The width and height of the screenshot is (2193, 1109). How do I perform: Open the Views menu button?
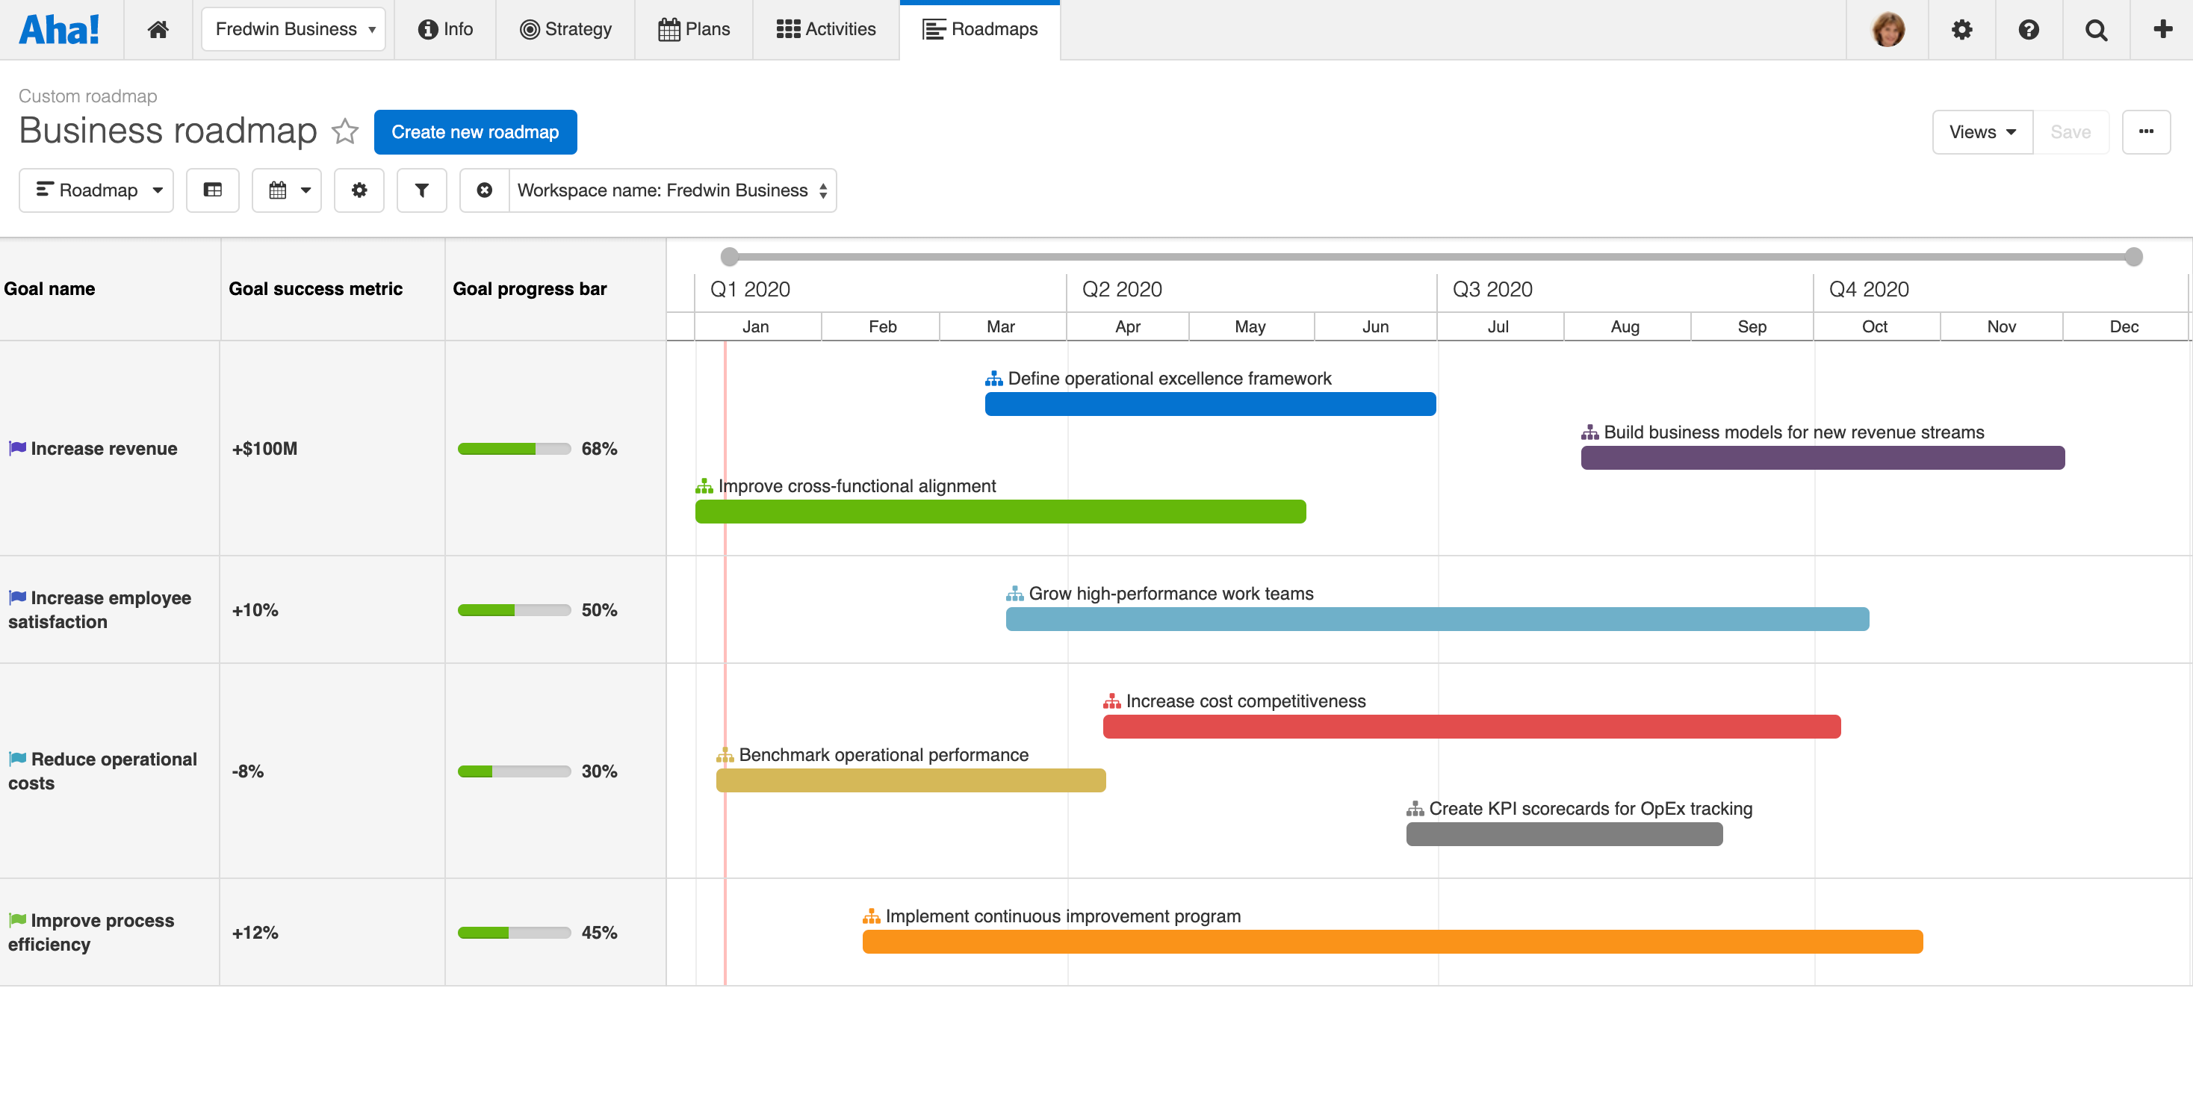click(1981, 132)
